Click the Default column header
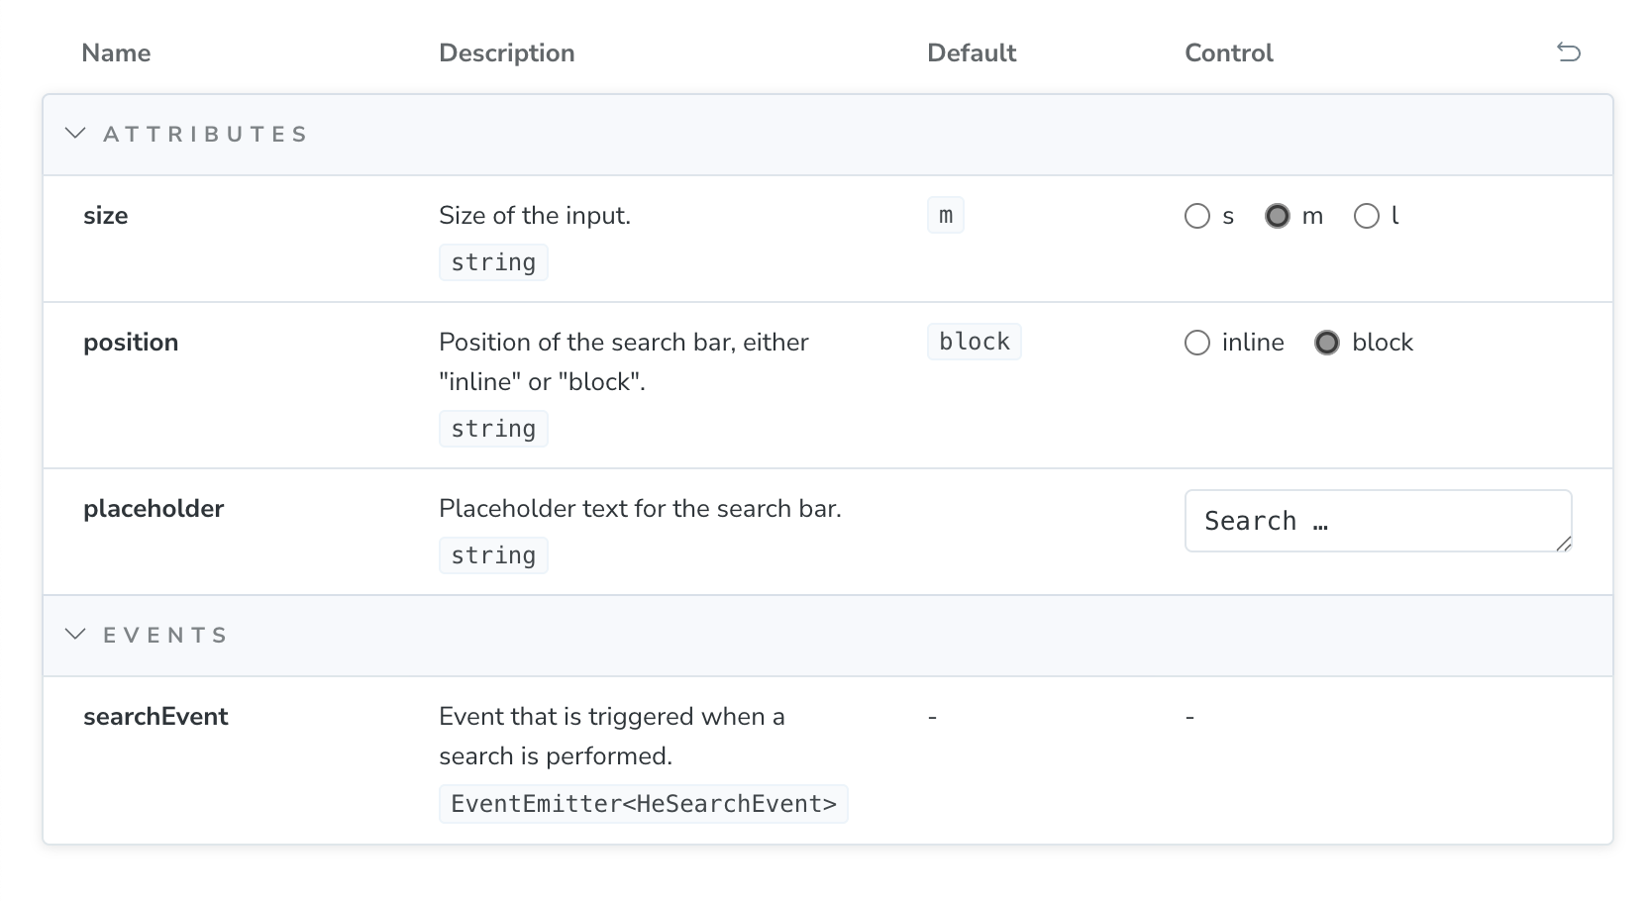Viewport: 1650px width, 901px height. (x=971, y=53)
